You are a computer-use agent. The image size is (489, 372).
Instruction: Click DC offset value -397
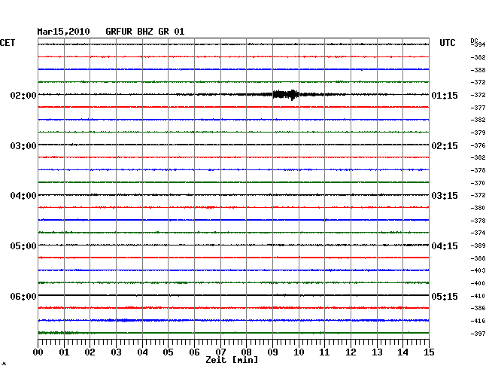pyautogui.click(x=478, y=334)
